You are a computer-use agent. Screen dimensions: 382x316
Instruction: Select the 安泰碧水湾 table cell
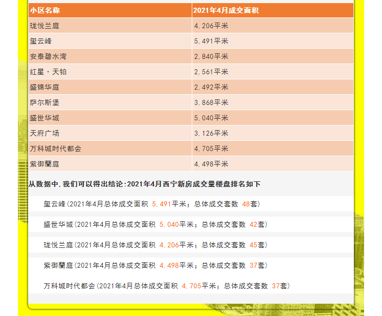coord(110,56)
